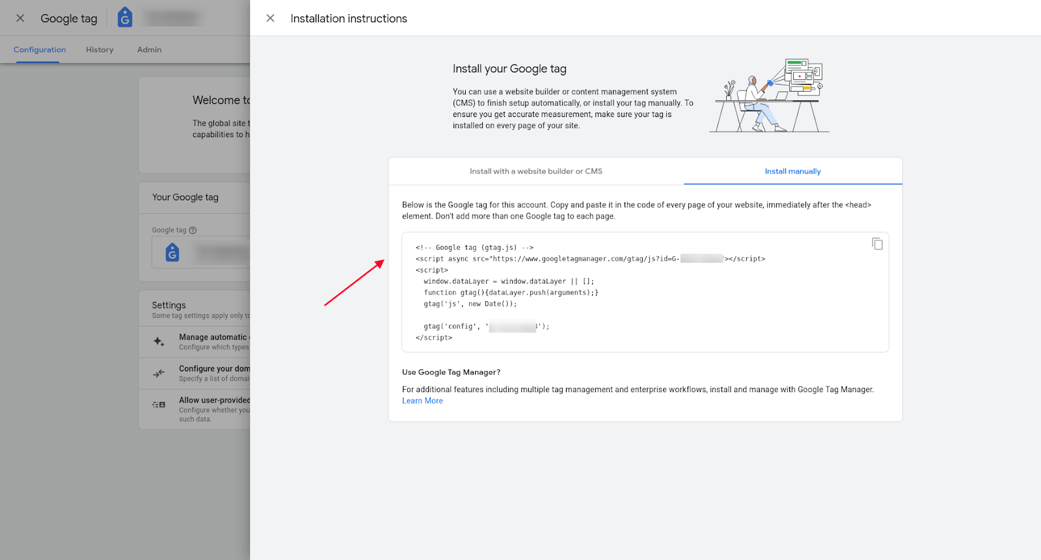1041x560 pixels.
Task: Switch to Install with a website builder or CMS tab
Action: 536,171
